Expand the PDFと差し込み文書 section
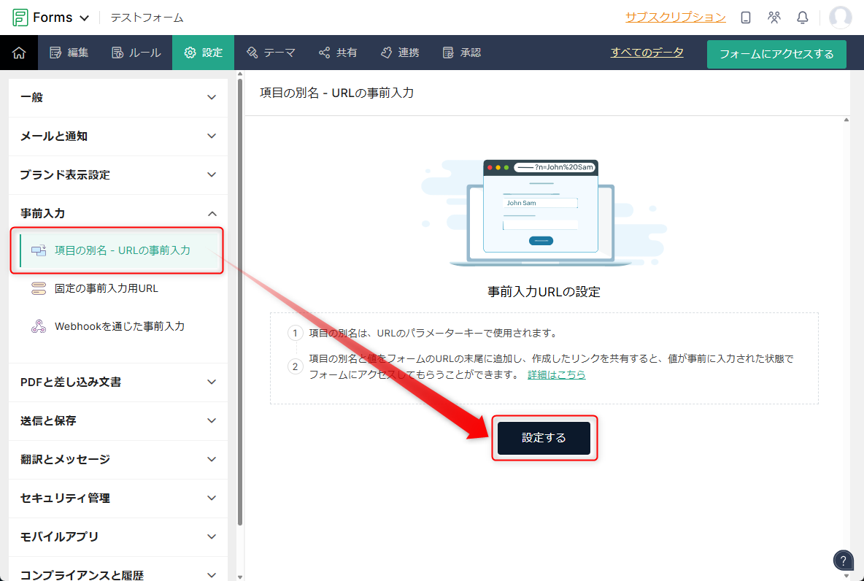 [x=117, y=382]
